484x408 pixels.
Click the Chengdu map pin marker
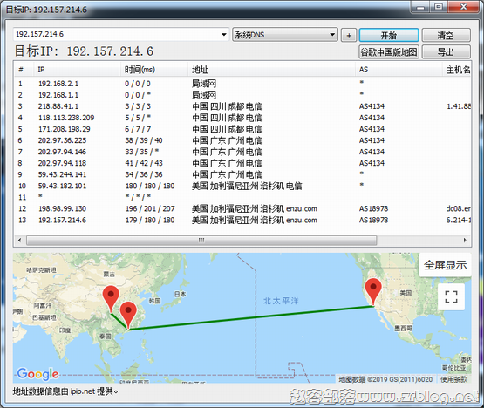[x=111, y=298]
